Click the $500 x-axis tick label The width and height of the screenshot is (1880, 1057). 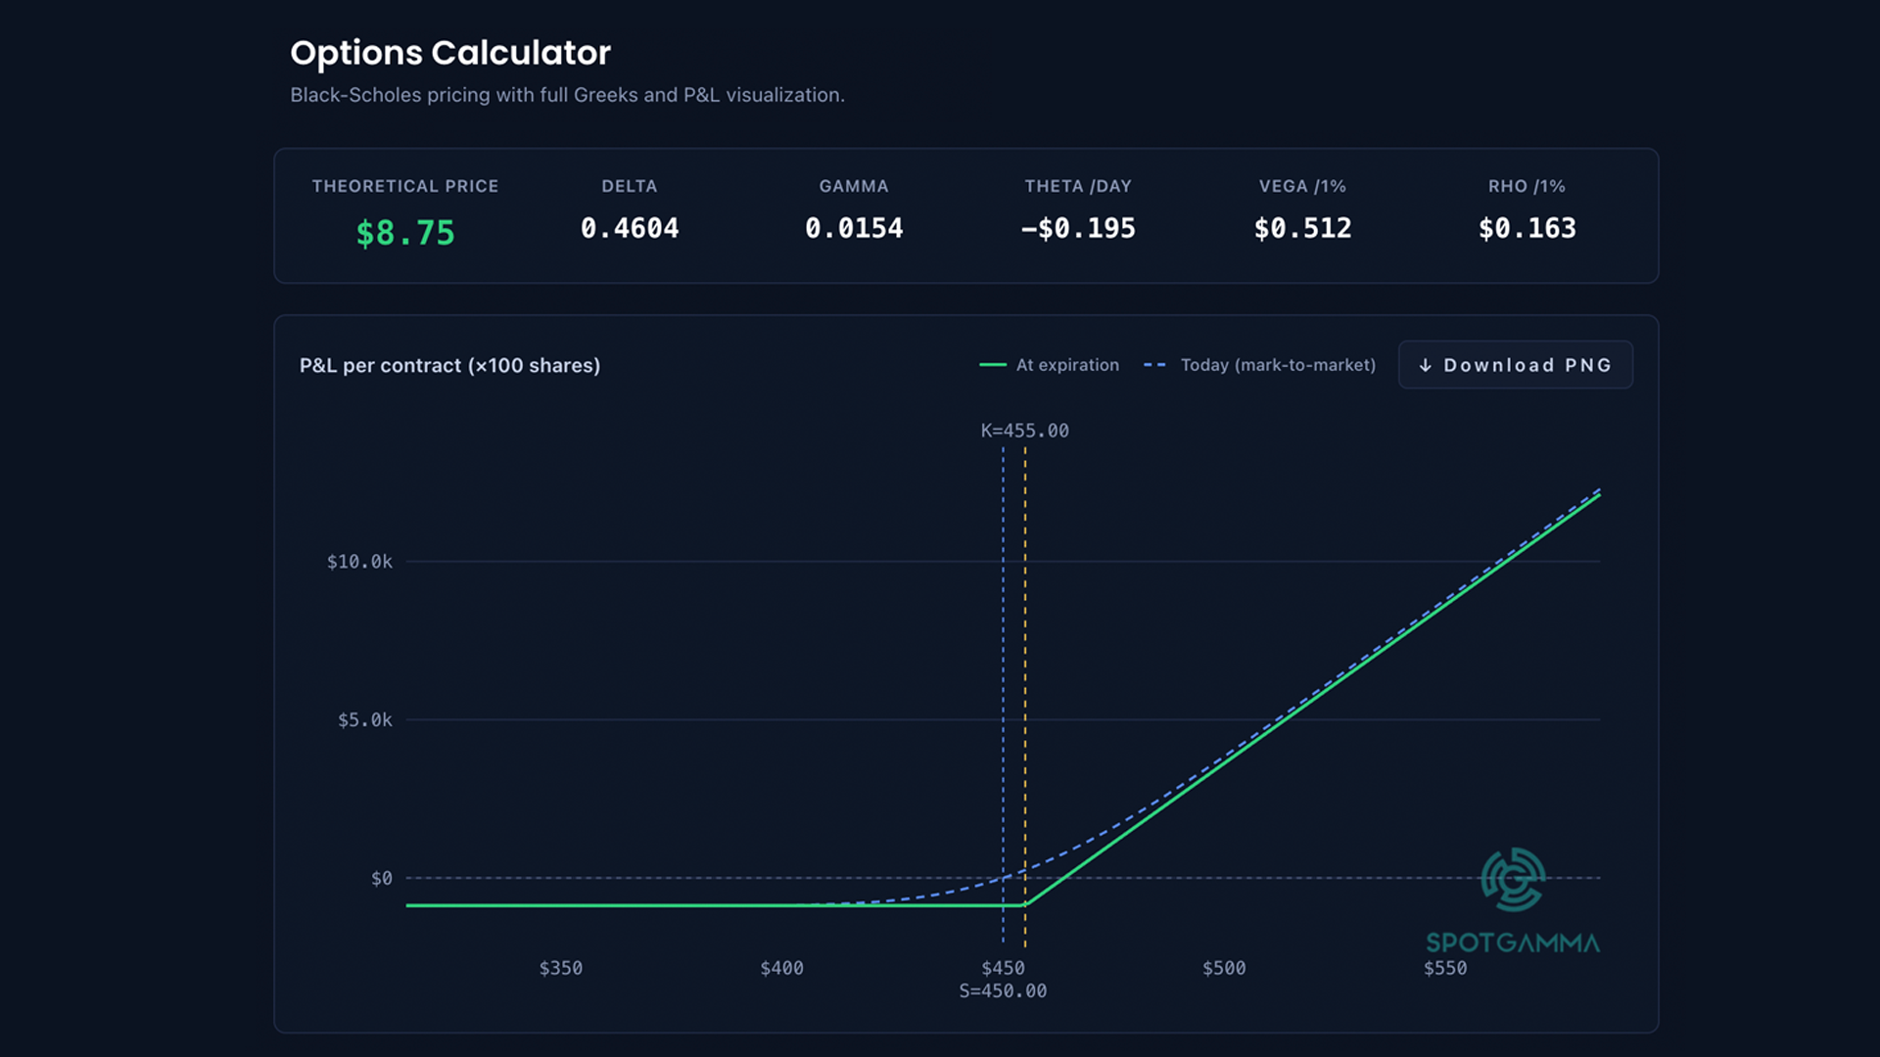point(1224,968)
